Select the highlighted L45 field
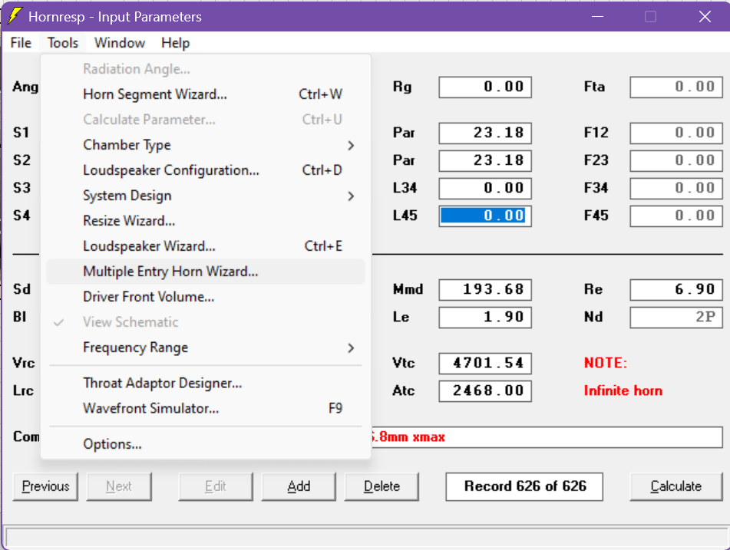This screenshot has height=550, width=730. tap(485, 216)
